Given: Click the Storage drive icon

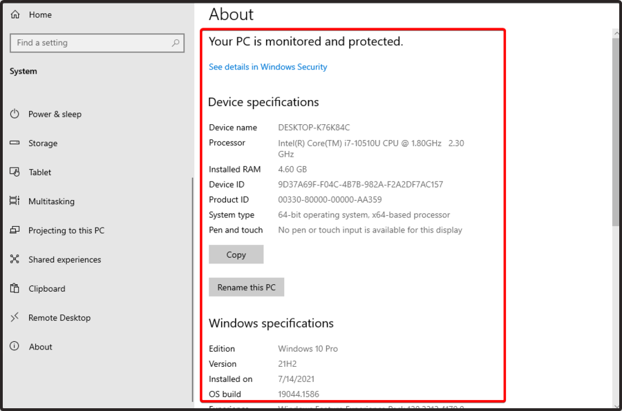Looking at the screenshot, I should (15, 143).
